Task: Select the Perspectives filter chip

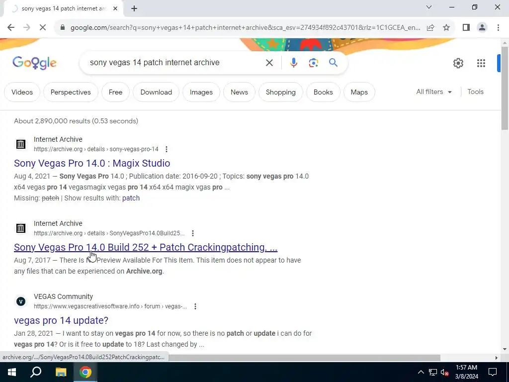Action: (71, 92)
